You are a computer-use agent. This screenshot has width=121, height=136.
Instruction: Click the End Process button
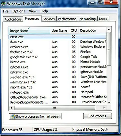pyautogui.click(x=98, y=116)
